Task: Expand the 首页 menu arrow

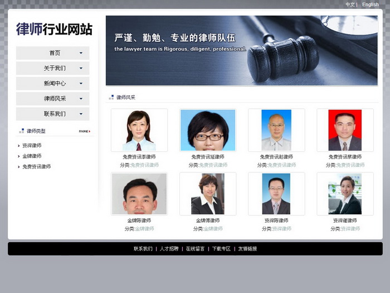Action: coord(81,53)
